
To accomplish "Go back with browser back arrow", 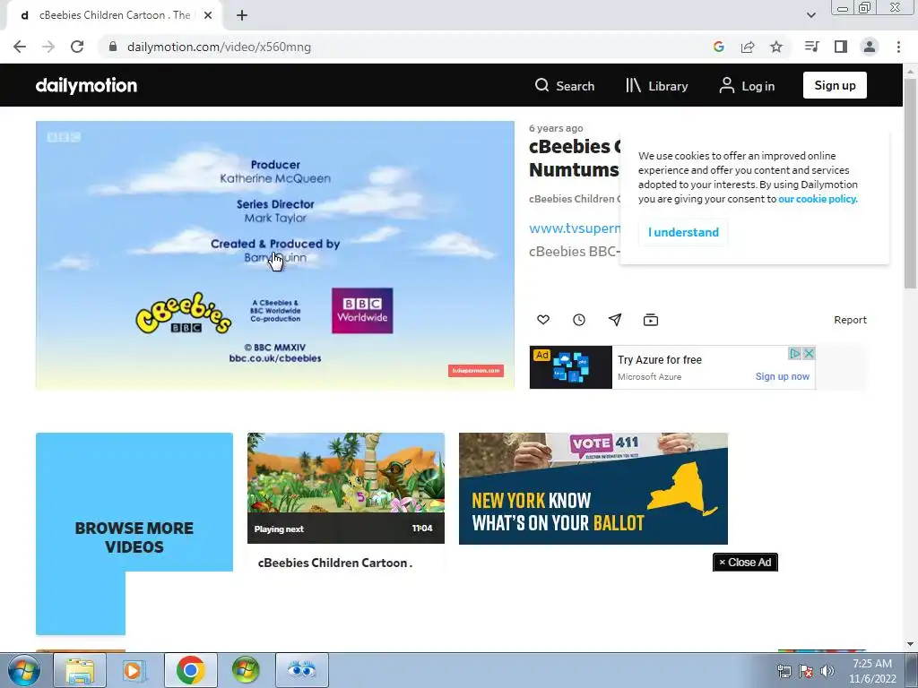I will [x=20, y=47].
